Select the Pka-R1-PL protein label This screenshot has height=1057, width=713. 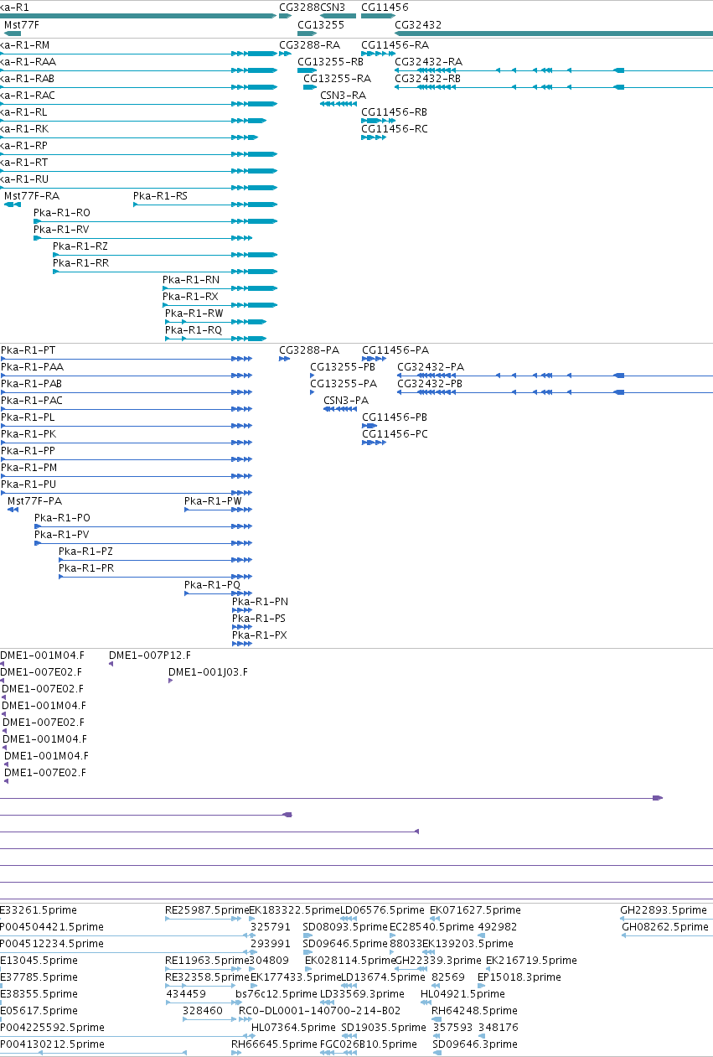click(28, 417)
